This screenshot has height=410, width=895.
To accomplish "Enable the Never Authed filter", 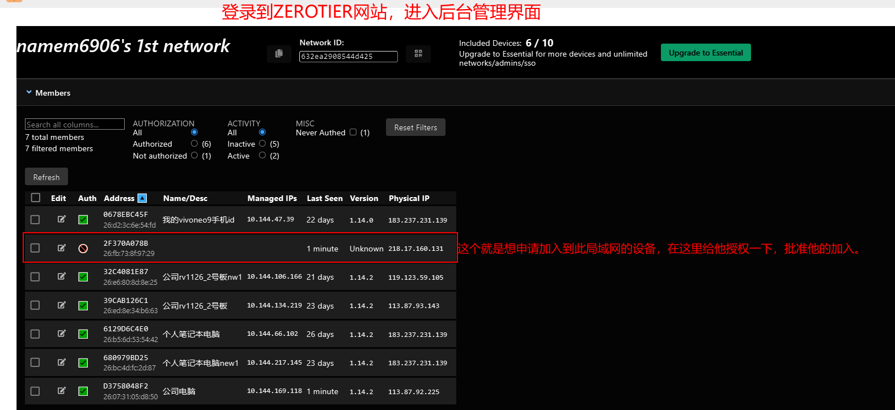I will (x=353, y=132).
